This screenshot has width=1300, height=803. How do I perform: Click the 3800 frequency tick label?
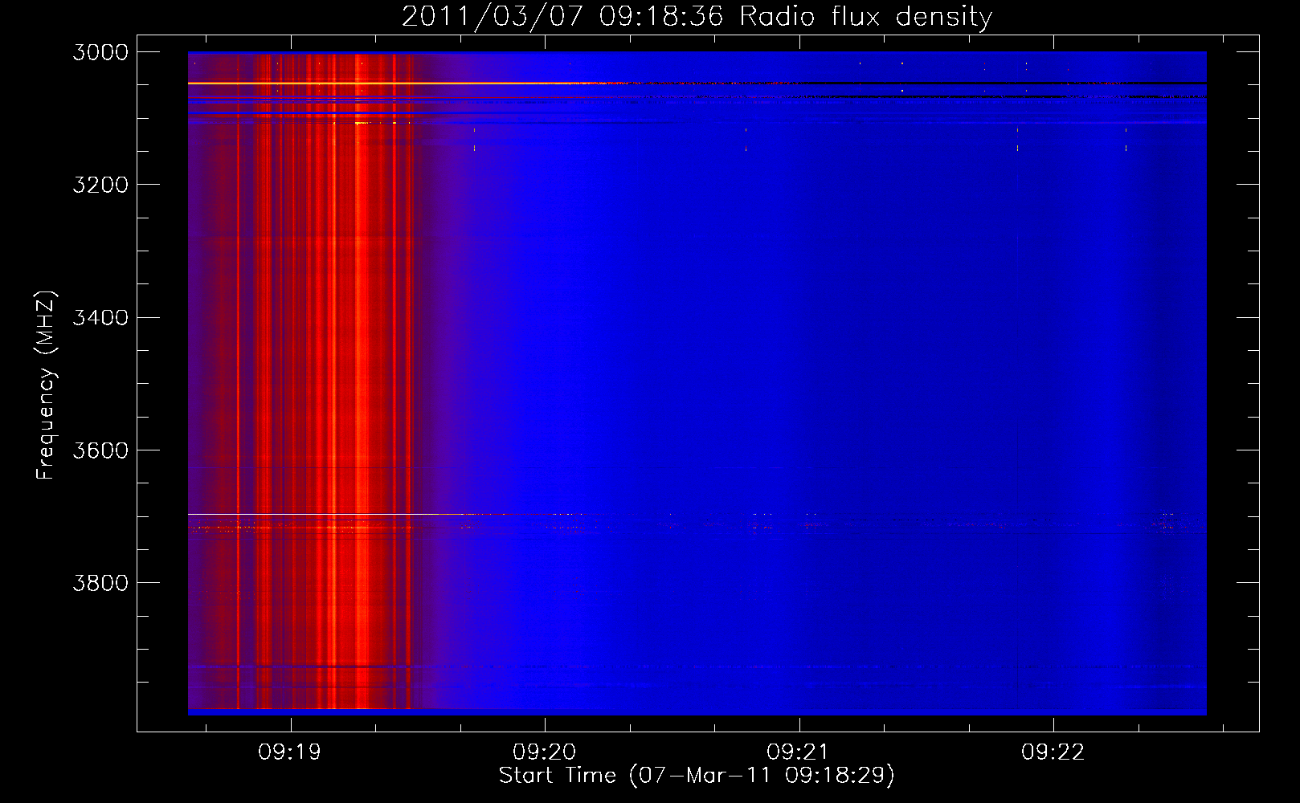[x=100, y=583]
